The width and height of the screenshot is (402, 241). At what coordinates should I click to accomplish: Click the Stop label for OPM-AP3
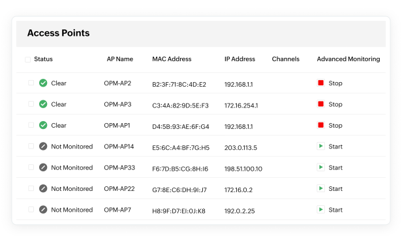click(335, 104)
